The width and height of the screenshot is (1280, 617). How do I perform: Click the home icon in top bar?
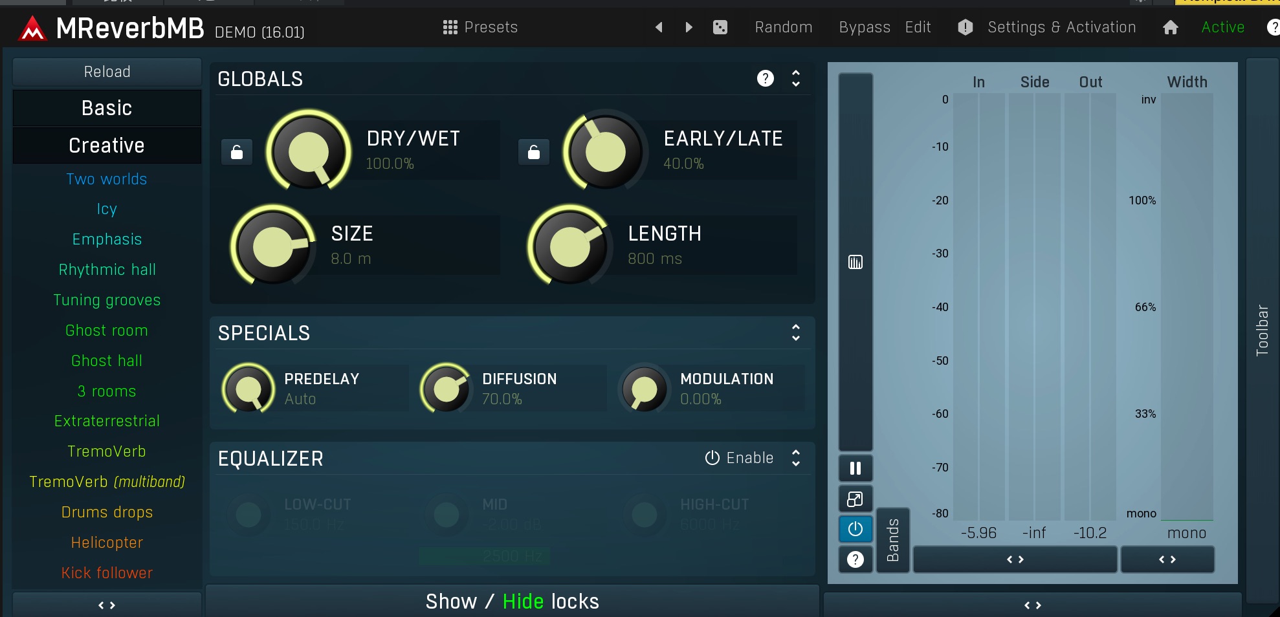point(1170,27)
